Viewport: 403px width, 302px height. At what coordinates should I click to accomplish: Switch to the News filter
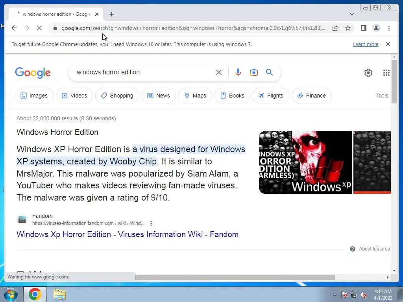click(x=159, y=96)
